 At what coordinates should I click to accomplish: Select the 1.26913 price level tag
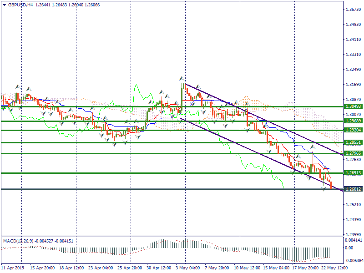click(x=353, y=173)
